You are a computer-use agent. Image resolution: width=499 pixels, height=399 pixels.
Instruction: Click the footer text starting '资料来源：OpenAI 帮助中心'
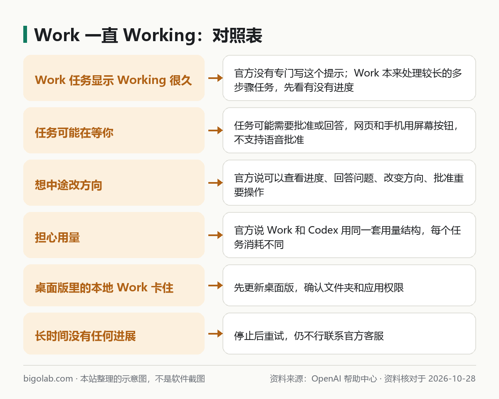[373, 379]
